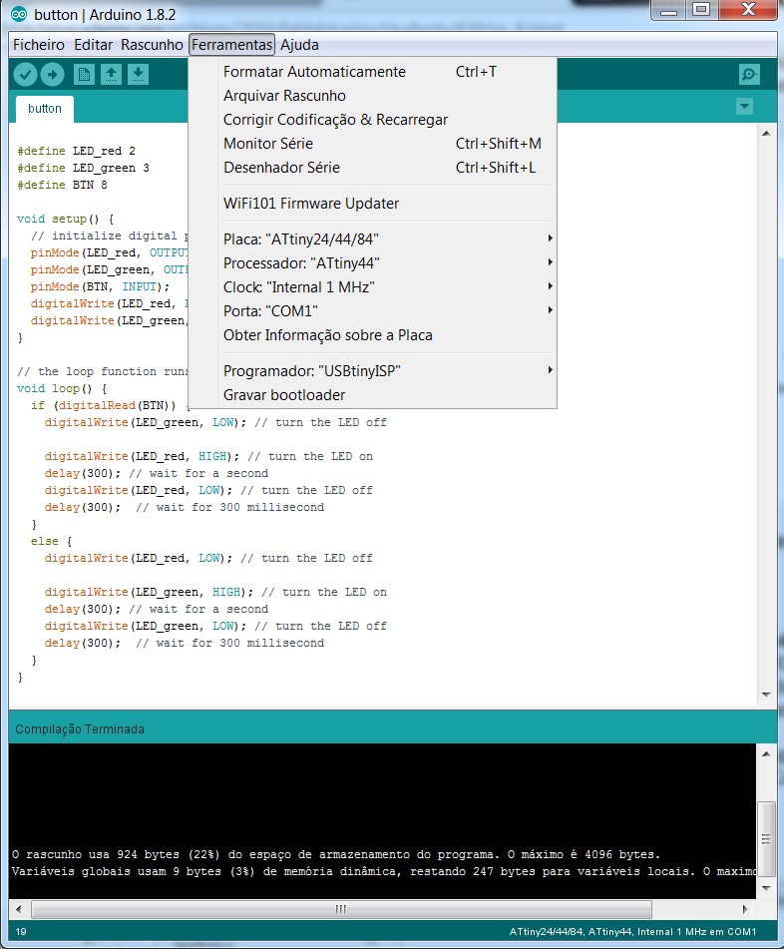
Task: Select the button sketch tab
Action: (x=45, y=109)
